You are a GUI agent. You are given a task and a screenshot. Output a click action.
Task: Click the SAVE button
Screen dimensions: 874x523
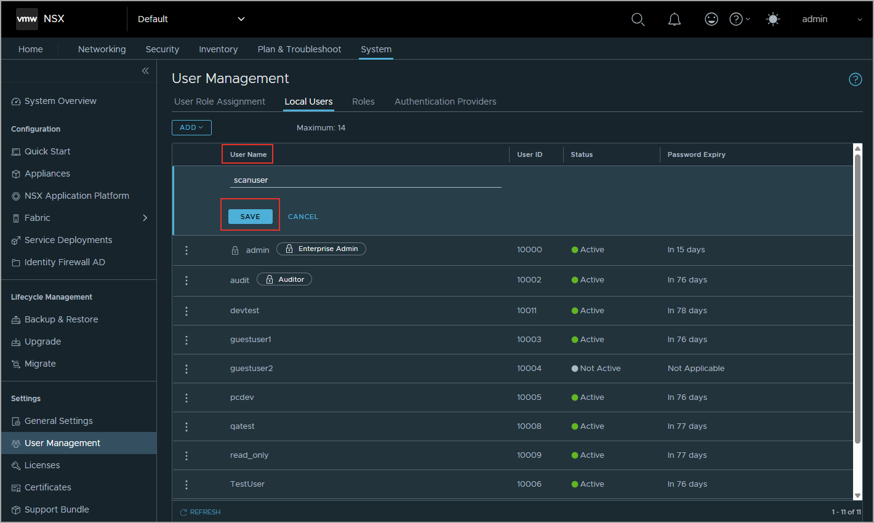(x=251, y=217)
